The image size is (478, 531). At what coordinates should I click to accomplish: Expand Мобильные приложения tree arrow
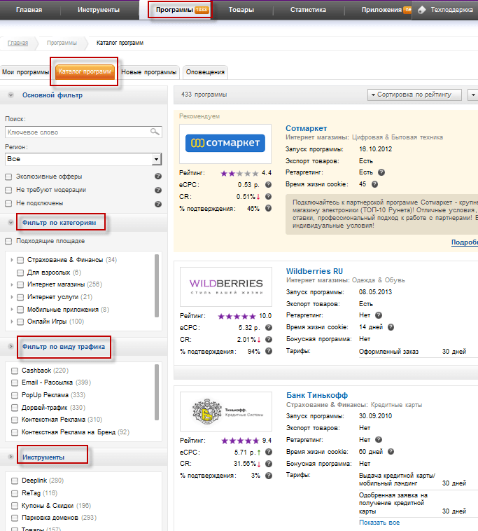[x=12, y=309]
